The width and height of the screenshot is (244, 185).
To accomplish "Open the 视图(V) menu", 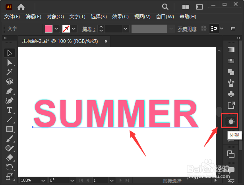I will point(142,17).
